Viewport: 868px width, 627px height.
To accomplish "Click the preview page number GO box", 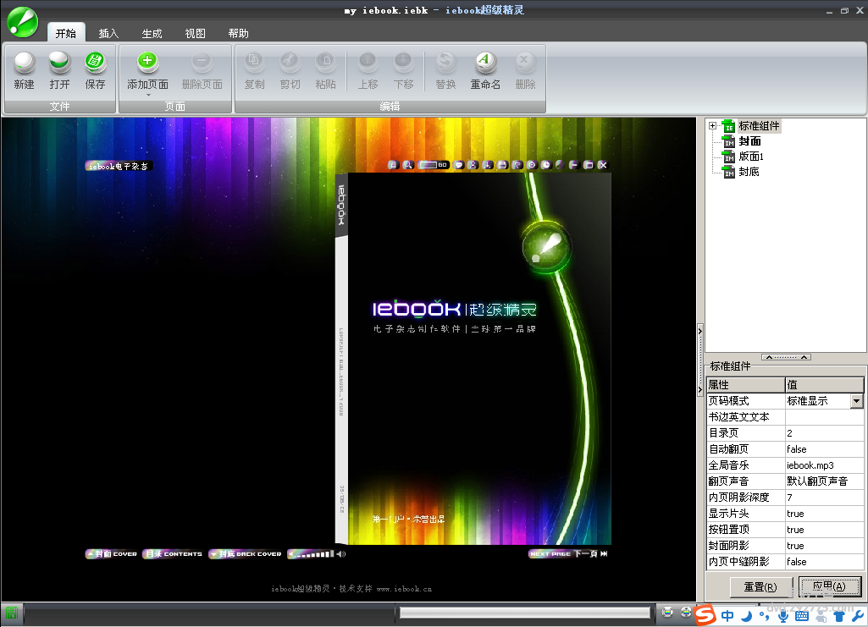I will [433, 165].
